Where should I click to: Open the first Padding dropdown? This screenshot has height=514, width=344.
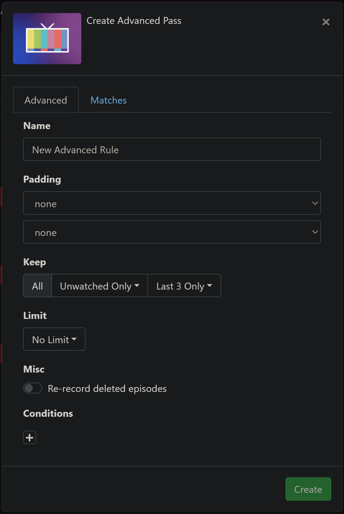coord(172,203)
